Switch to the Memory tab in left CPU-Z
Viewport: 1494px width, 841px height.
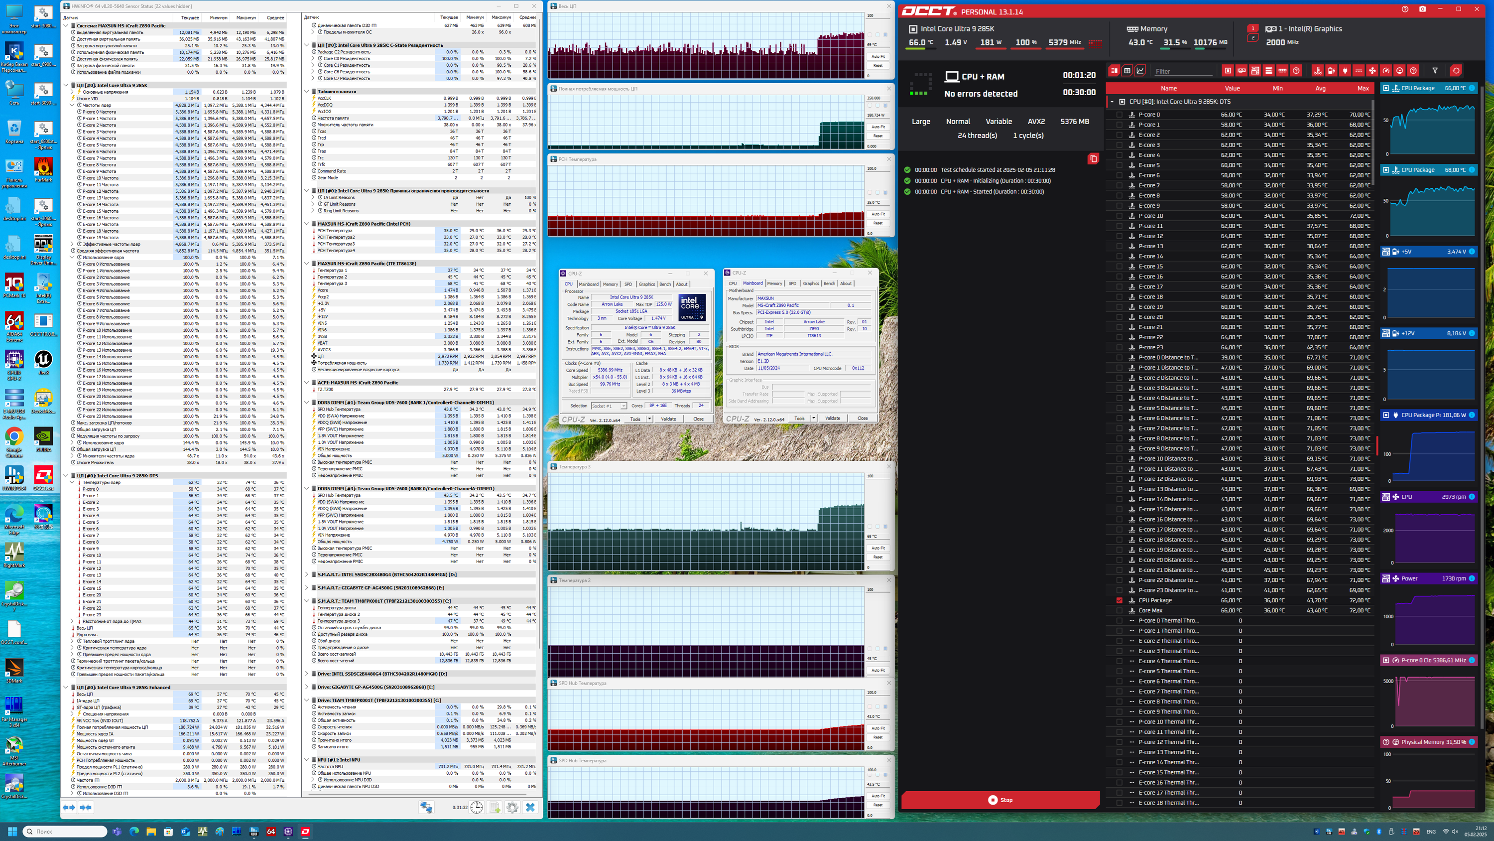[x=610, y=284]
